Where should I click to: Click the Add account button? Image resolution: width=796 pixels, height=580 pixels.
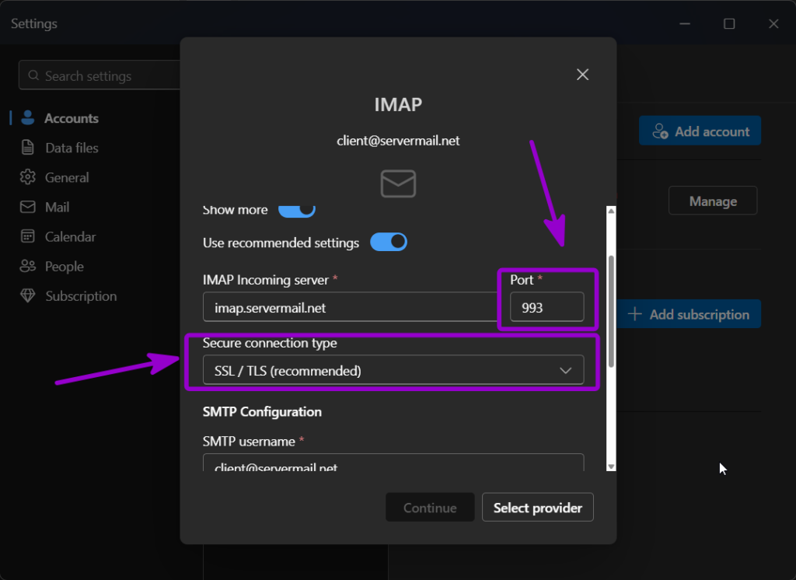pyautogui.click(x=700, y=131)
